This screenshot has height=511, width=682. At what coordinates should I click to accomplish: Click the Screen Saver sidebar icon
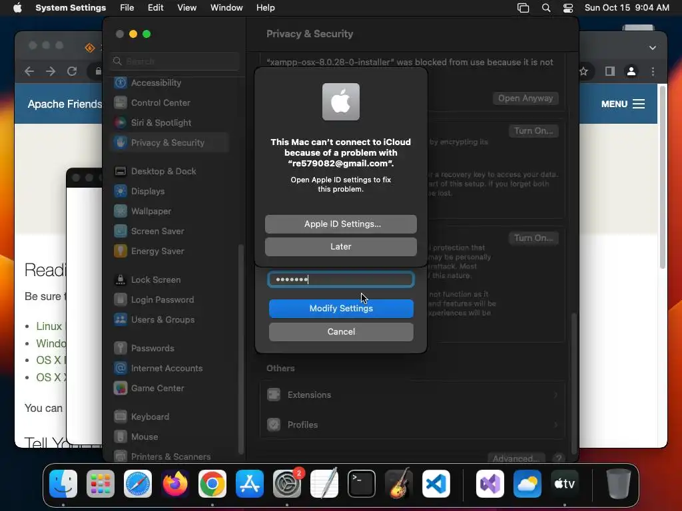pyautogui.click(x=120, y=231)
